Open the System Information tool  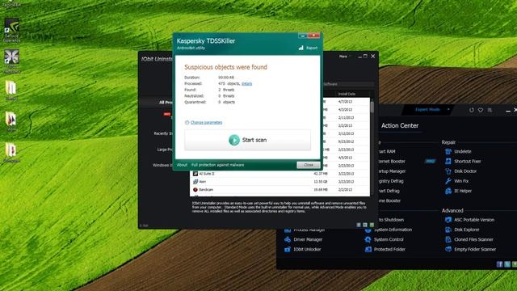point(389,230)
